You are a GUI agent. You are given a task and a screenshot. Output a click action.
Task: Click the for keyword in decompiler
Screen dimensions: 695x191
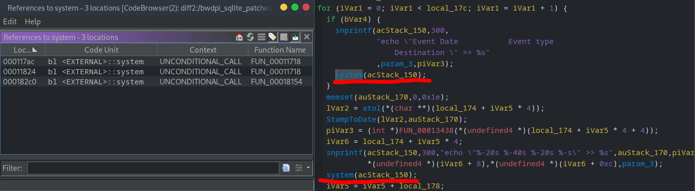(324, 8)
